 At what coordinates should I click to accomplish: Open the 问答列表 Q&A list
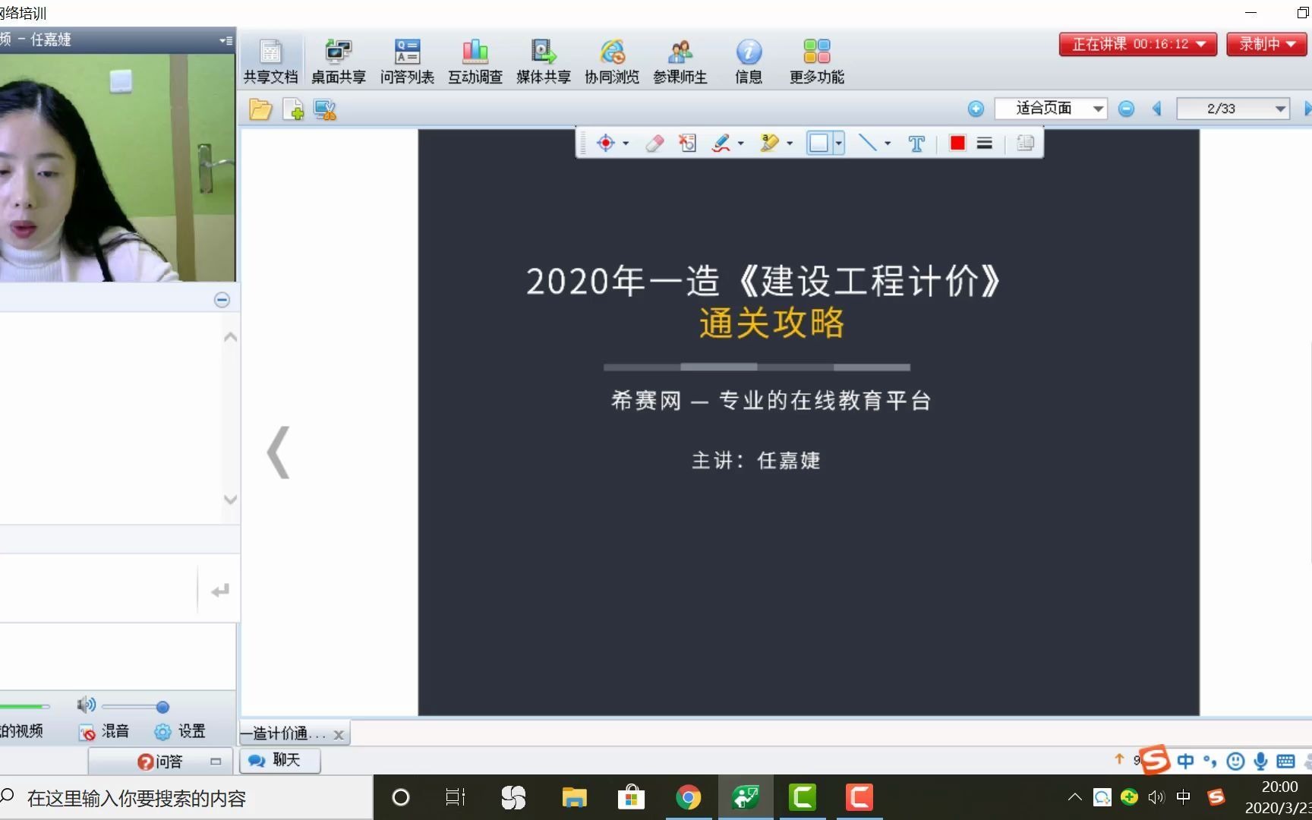[x=407, y=61]
